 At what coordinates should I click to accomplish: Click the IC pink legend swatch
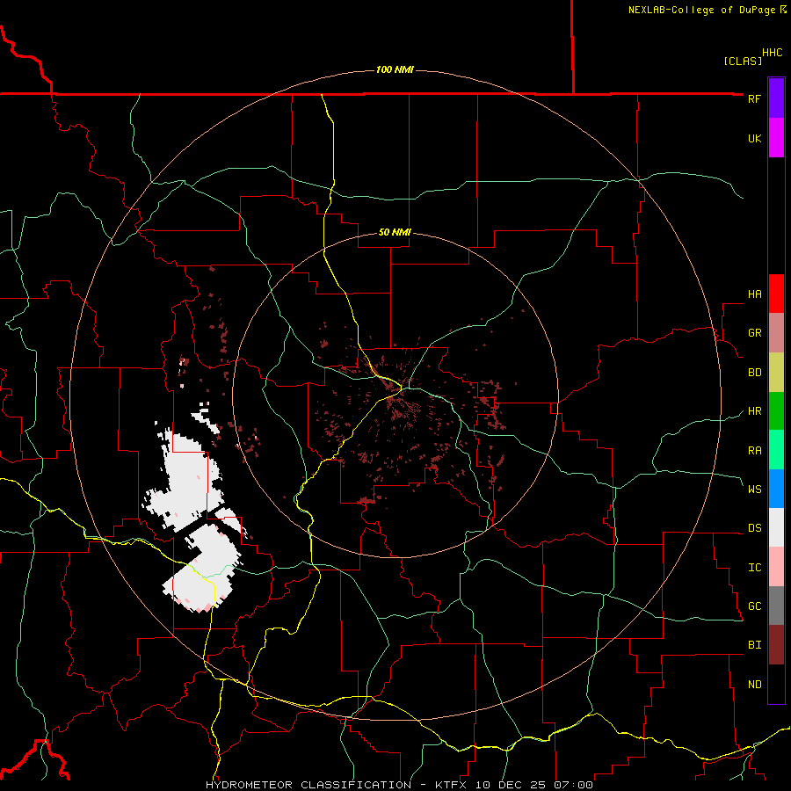pyautogui.click(x=776, y=567)
